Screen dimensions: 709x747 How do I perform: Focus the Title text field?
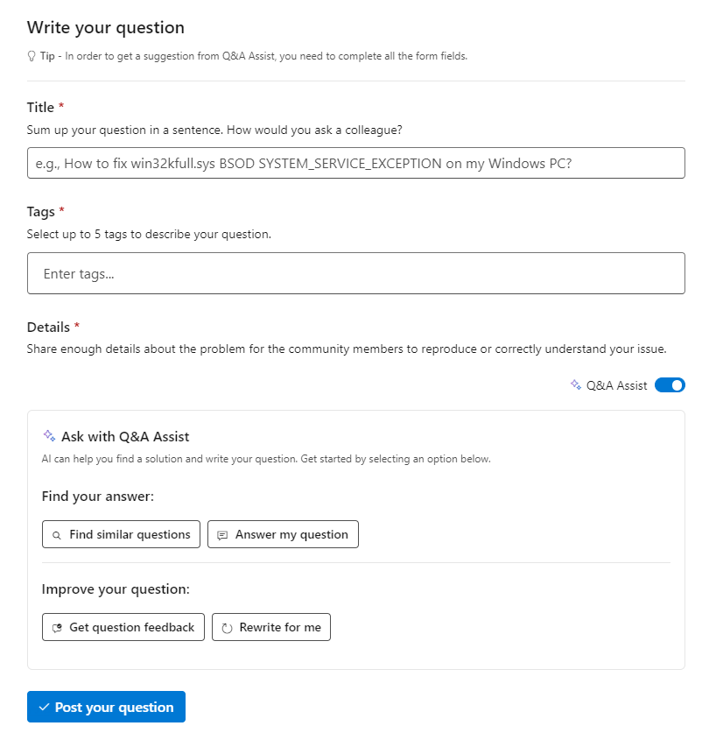pos(355,163)
